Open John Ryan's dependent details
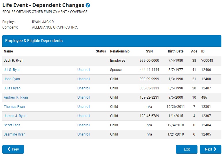224x156 pixels. click(x=12, y=79)
